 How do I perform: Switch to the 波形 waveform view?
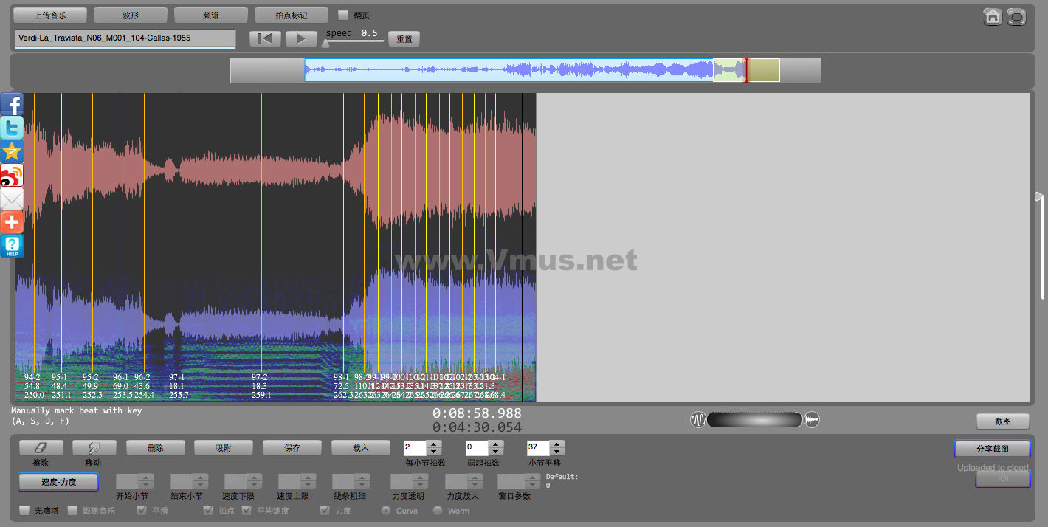(131, 15)
